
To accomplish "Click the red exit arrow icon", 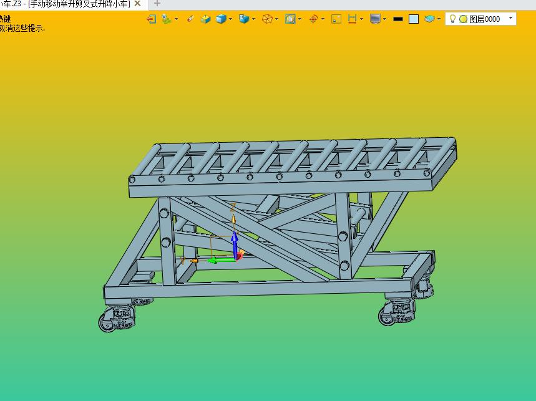I will pyautogui.click(x=151, y=19).
